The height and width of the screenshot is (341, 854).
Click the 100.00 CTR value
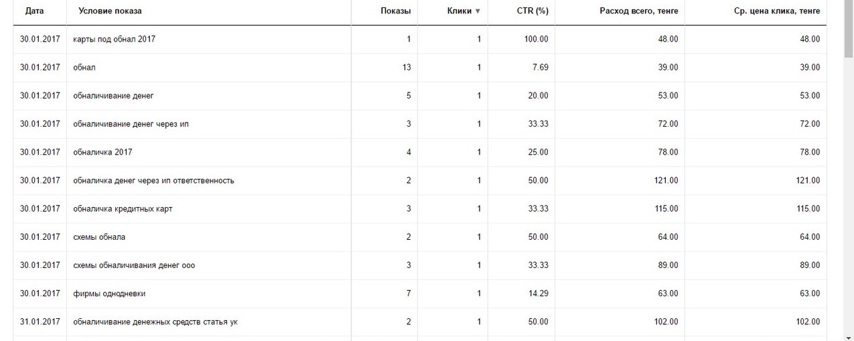536,40
